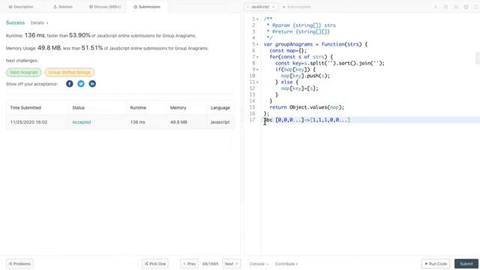Share acceptance on Facebook
Viewport: 480px width, 270px height.
coord(70,83)
